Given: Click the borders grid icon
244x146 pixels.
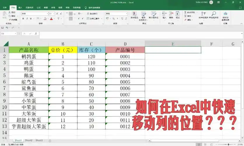Looking at the screenshot, I should point(38,18).
